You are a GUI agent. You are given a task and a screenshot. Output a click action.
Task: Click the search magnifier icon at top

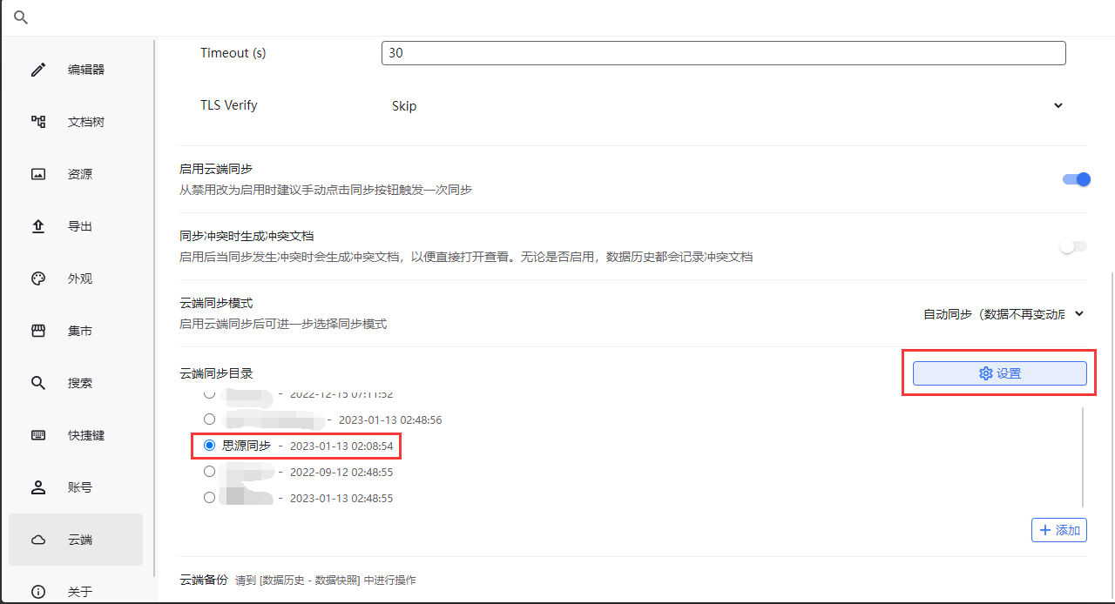click(x=21, y=17)
